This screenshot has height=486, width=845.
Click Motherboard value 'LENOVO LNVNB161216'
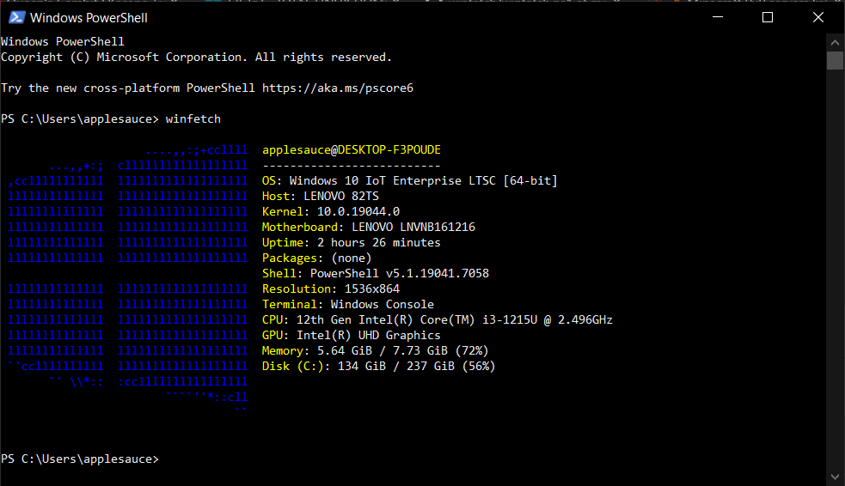click(x=413, y=228)
